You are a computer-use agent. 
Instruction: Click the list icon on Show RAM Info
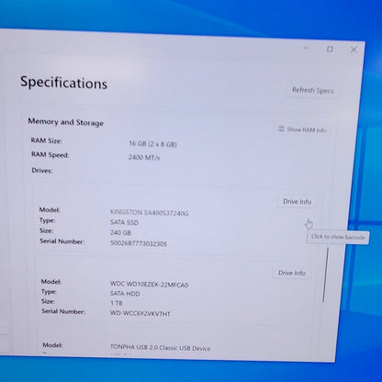pyautogui.click(x=281, y=129)
